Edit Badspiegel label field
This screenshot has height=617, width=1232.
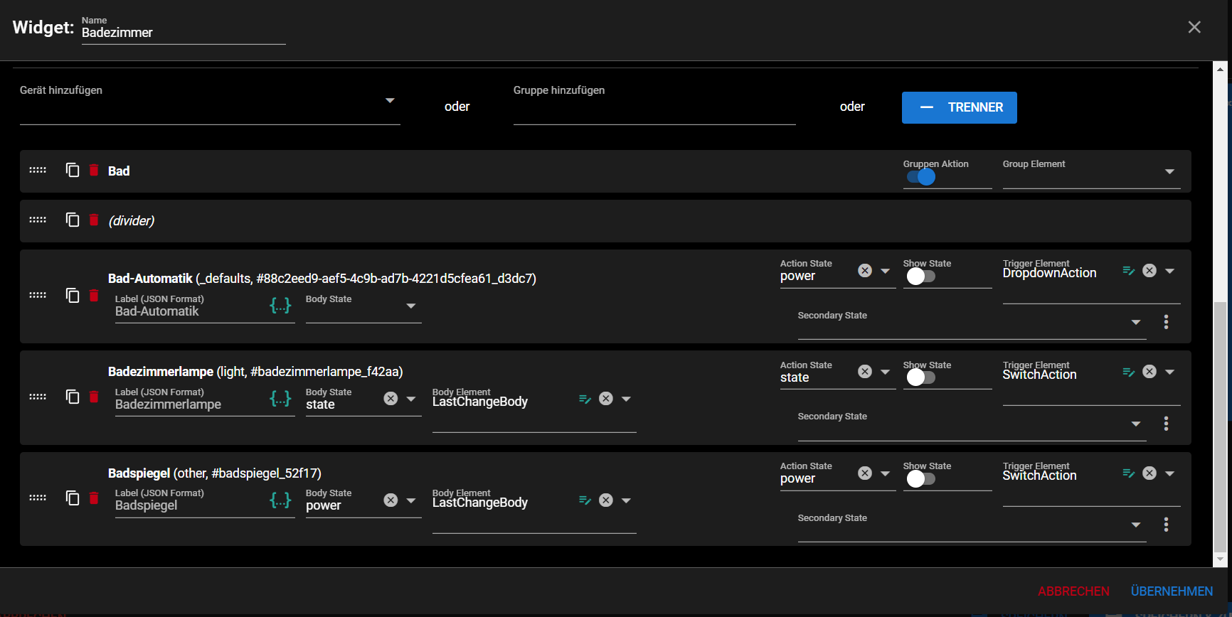191,505
